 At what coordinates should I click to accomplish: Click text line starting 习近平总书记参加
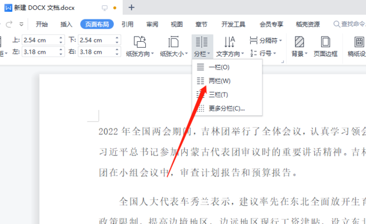click(232, 152)
